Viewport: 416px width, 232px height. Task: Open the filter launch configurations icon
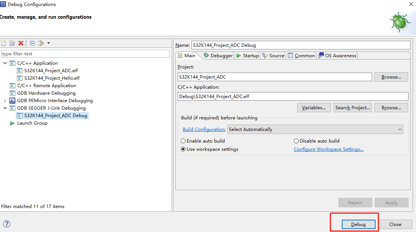(41, 43)
